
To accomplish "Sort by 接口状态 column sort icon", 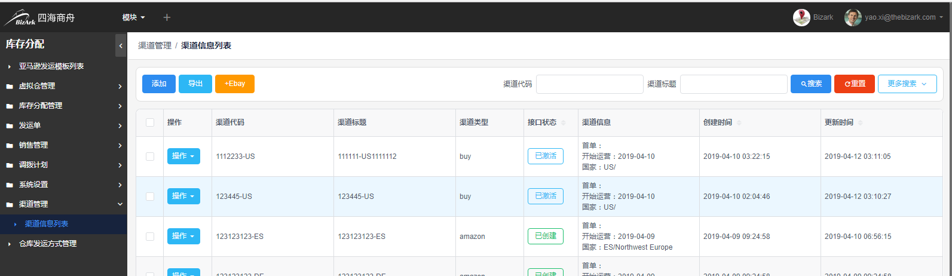I will click(x=564, y=122).
